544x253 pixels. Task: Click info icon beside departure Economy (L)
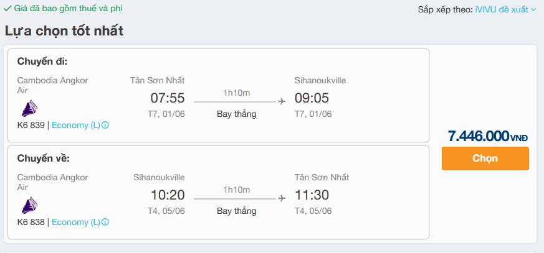[105, 126]
